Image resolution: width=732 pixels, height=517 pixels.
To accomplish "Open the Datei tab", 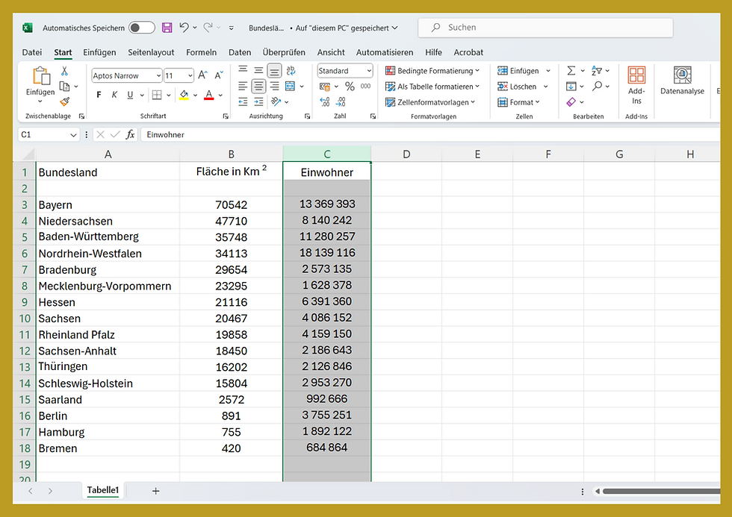I will [x=31, y=52].
